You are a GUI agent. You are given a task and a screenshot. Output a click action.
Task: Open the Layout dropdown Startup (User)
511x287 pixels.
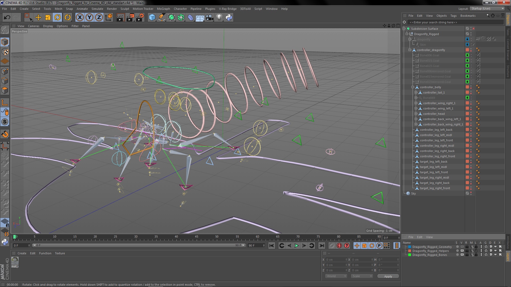tap(487, 9)
